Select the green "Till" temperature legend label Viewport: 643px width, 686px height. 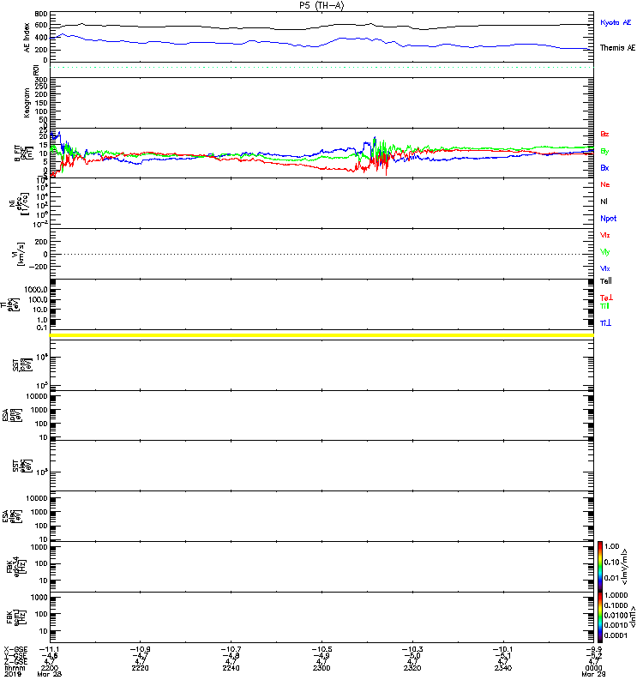point(604,306)
